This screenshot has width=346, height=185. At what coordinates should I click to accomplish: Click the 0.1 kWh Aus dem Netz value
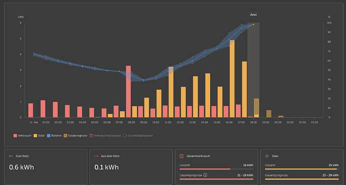107,167
